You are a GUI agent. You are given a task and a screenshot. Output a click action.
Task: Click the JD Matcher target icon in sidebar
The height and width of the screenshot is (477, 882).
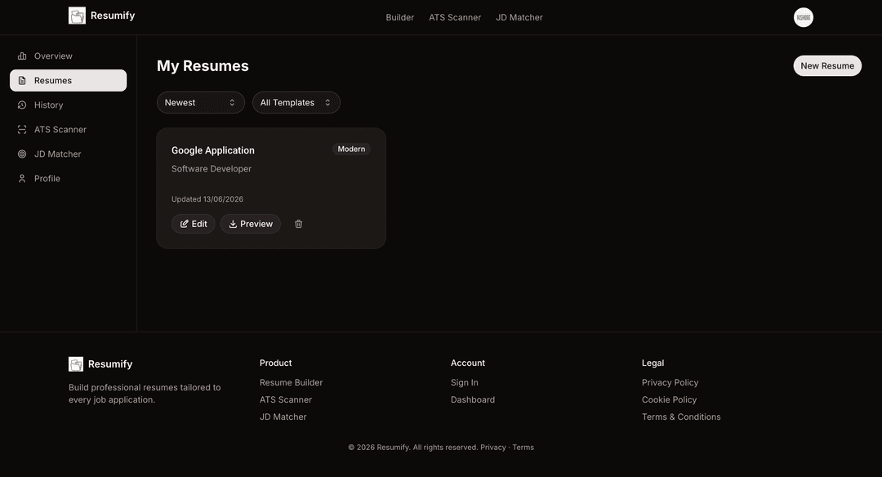(22, 154)
